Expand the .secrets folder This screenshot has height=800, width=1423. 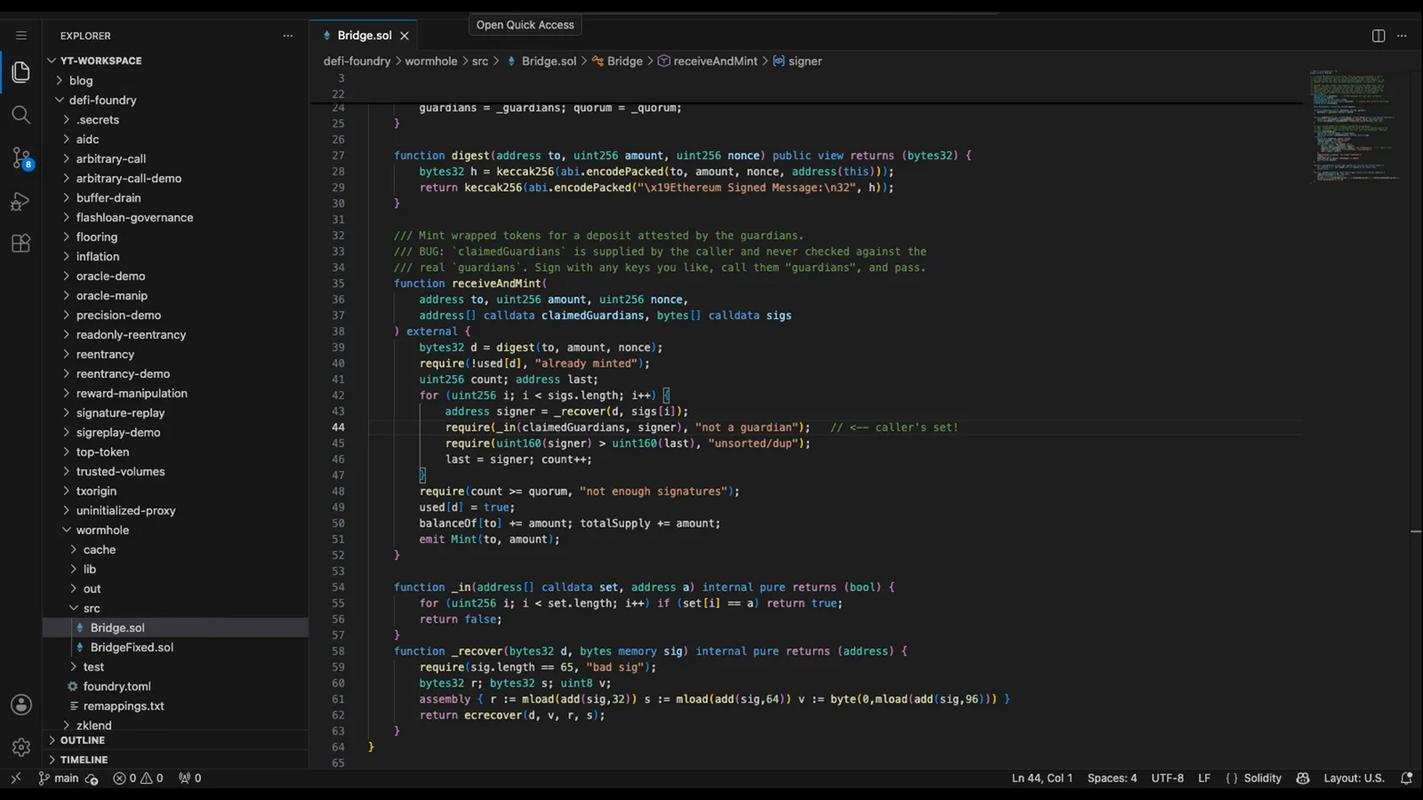98,119
